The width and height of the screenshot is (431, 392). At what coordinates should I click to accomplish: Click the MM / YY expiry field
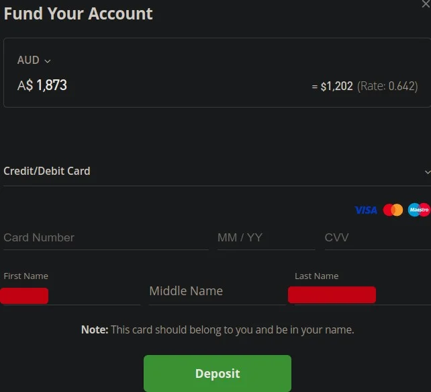point(266,238)
